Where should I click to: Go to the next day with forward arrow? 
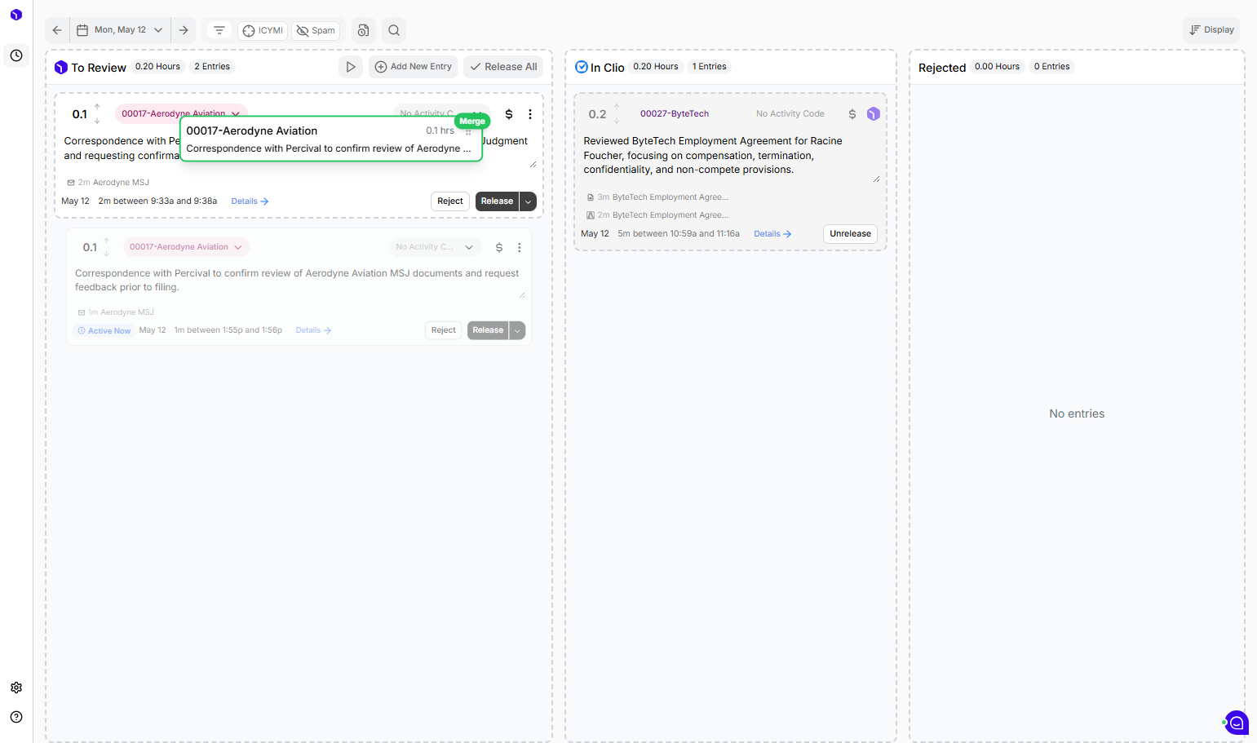tap(184, 30)
